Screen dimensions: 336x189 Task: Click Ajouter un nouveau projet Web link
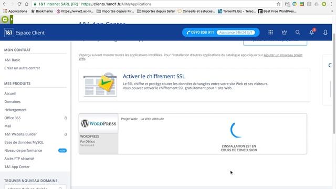click(x=283, y=55)
